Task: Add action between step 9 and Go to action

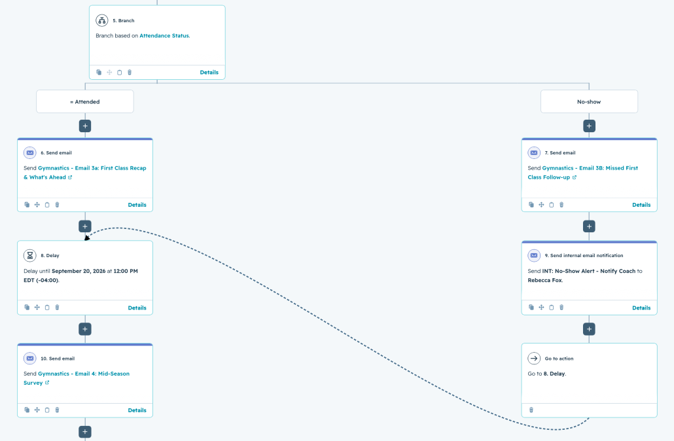Action: point(589,329)
